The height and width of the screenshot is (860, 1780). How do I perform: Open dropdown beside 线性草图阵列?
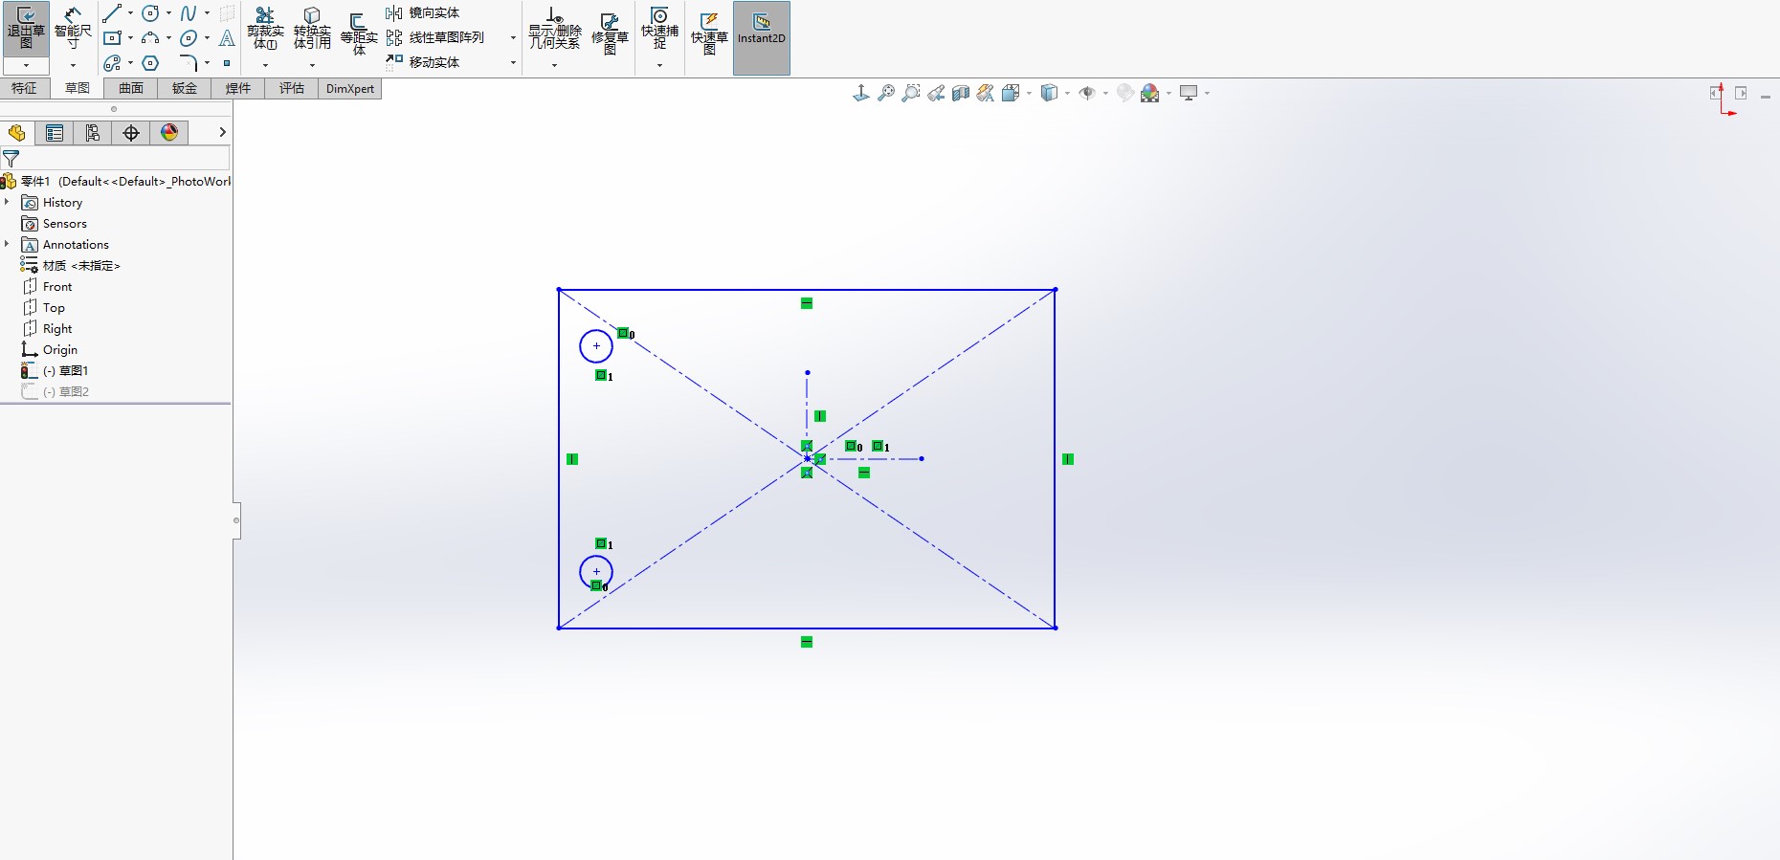coord(513,38)
